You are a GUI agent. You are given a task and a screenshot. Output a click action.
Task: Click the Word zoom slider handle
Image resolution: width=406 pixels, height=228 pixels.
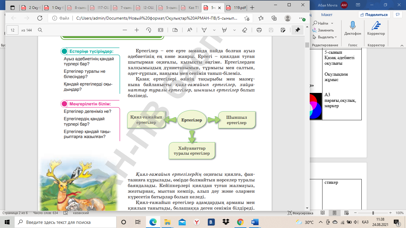[x=373, y=213]
